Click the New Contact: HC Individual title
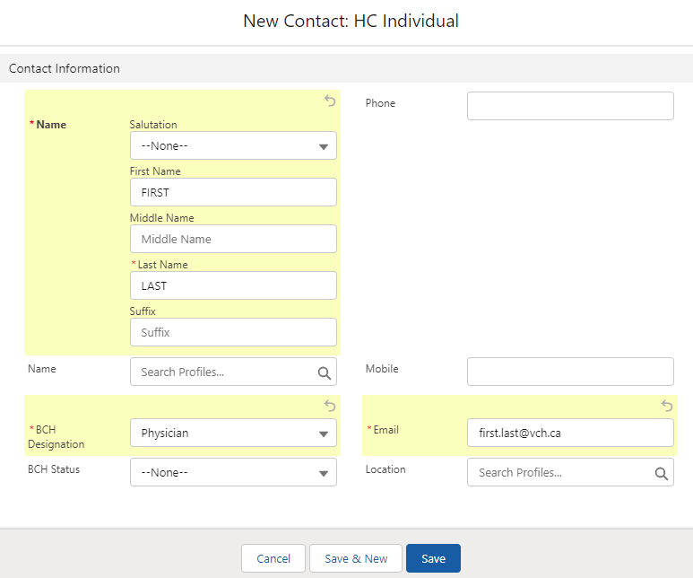The width and height of the screenshot is (693, 578). (351, 21)
